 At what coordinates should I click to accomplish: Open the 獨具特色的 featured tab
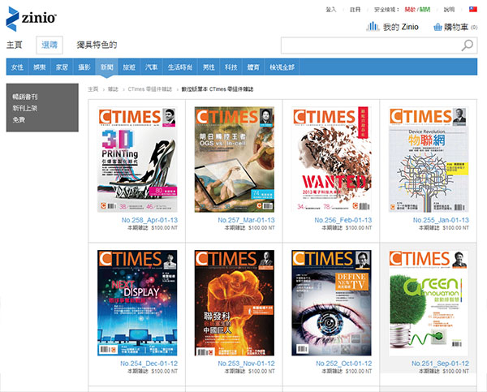coord(97,45)
